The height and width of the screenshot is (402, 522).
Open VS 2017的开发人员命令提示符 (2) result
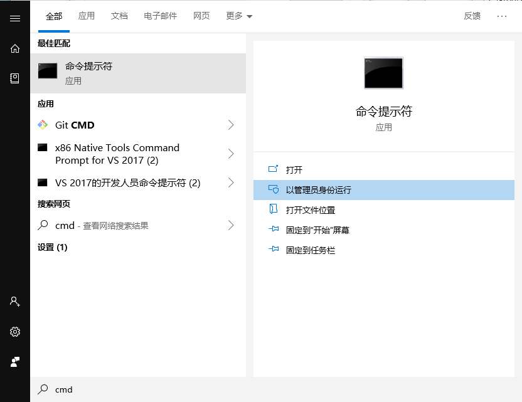pos(138,182)
